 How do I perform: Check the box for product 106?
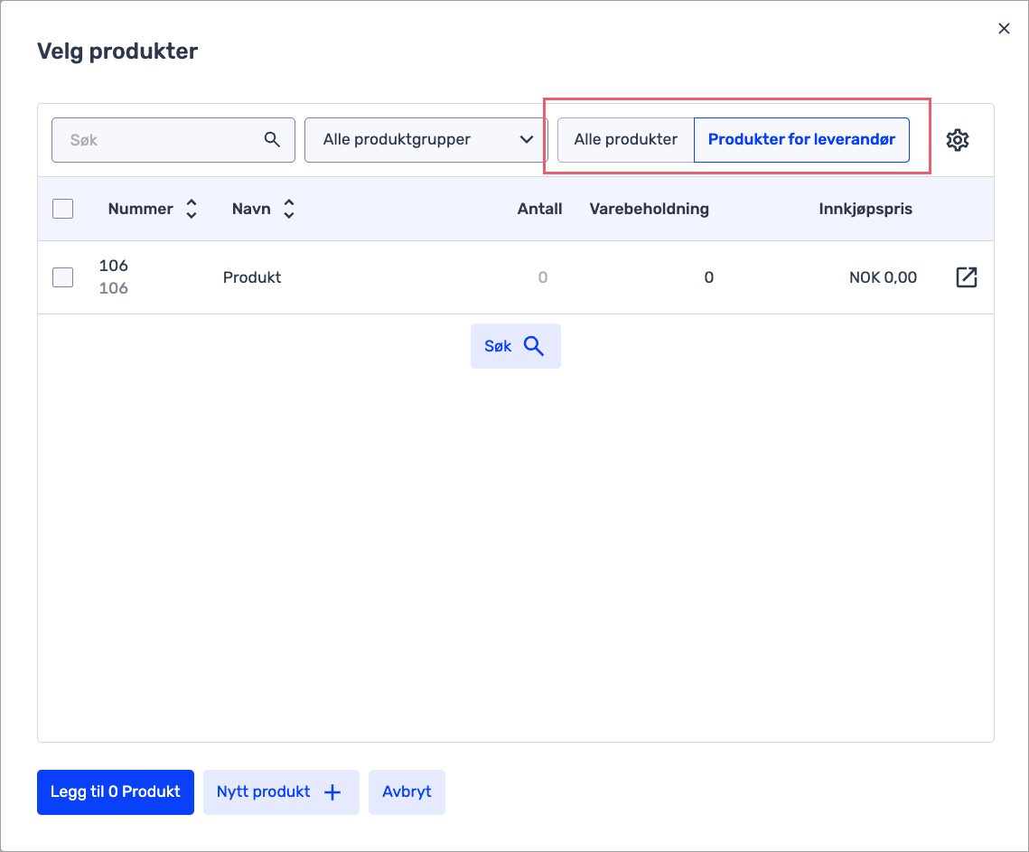(63, 277)
